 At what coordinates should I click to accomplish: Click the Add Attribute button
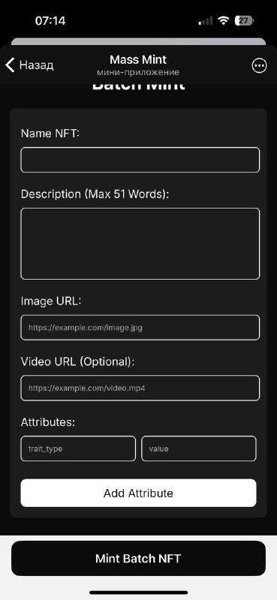[x=138, y=493]
